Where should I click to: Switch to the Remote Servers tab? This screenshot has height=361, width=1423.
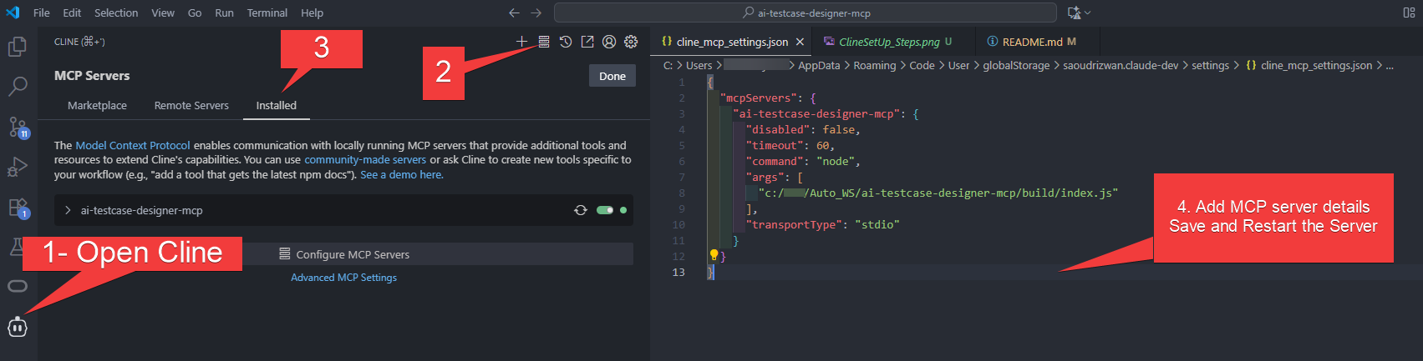point(191,105)
